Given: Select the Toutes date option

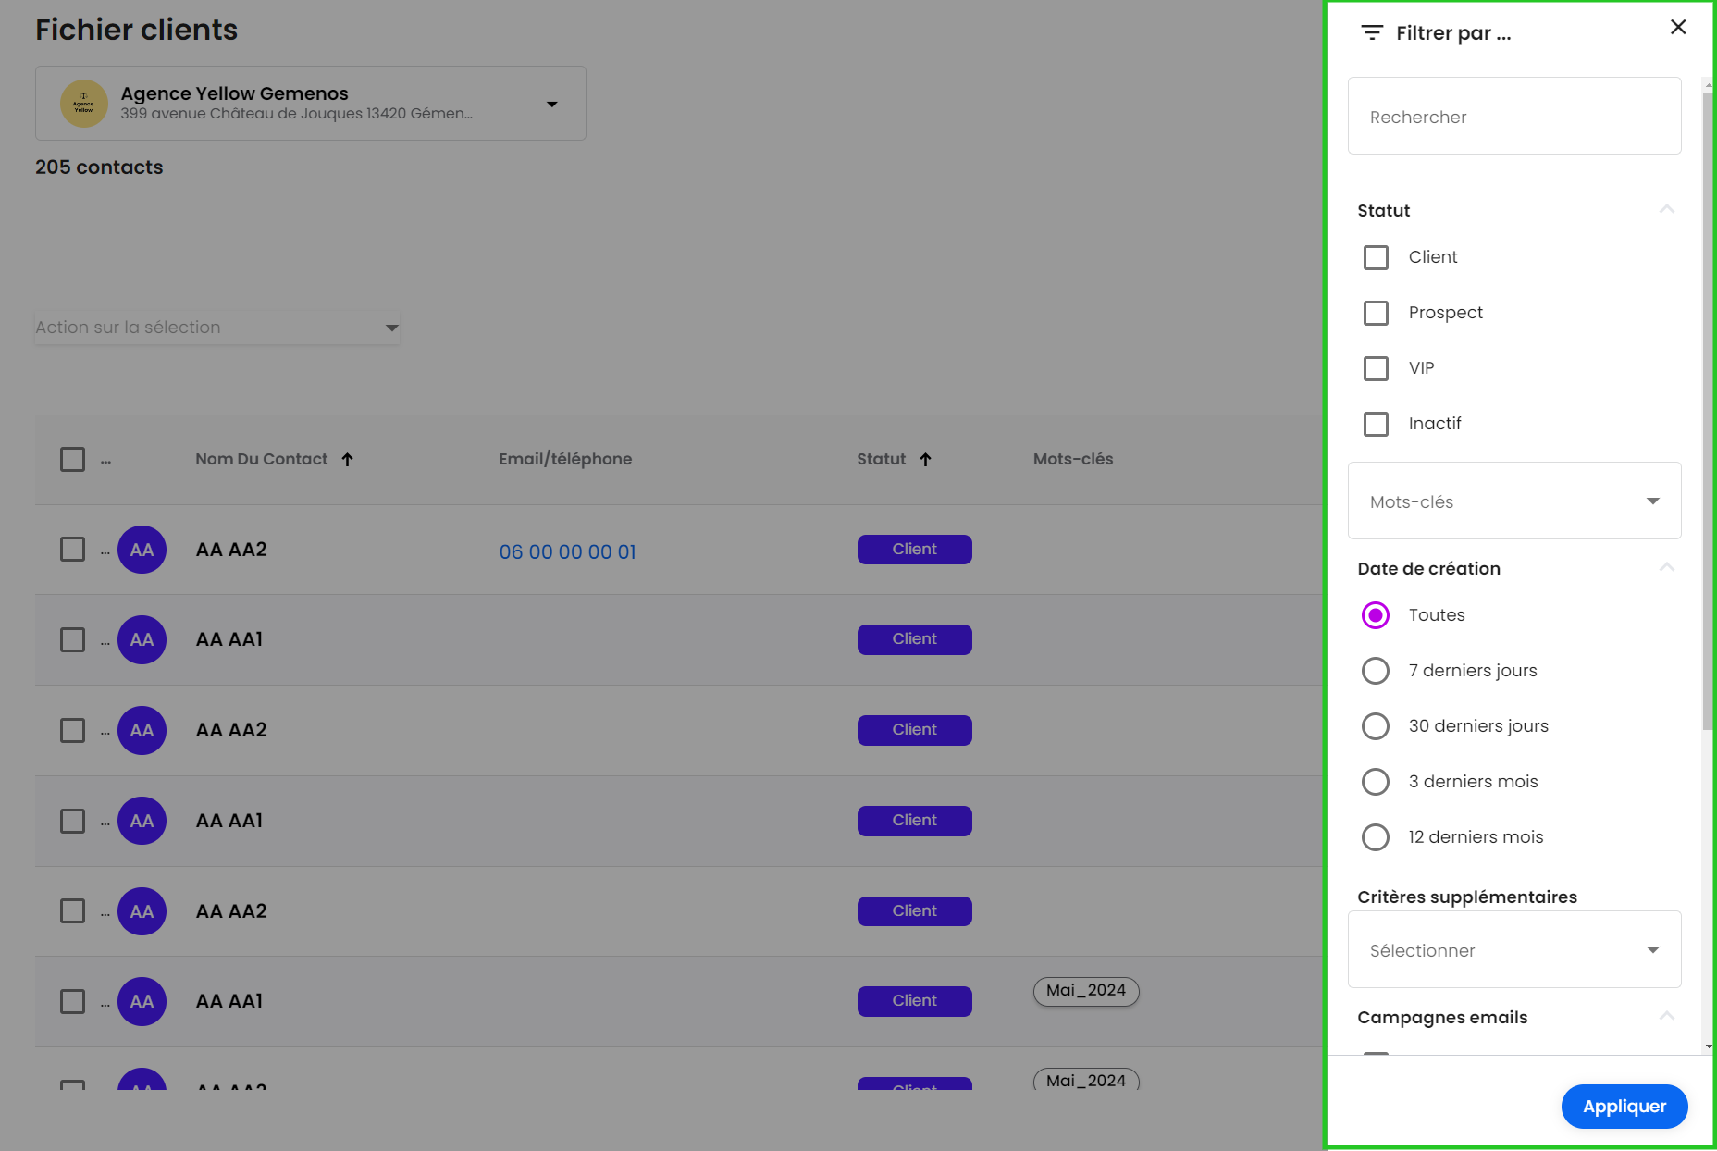Looking at the screenshot, I should (x=1376, y=615).
